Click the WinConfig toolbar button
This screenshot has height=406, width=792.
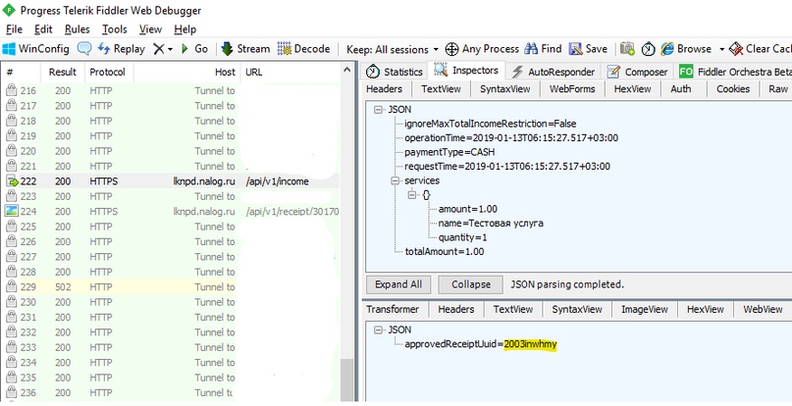pos(36,49)
